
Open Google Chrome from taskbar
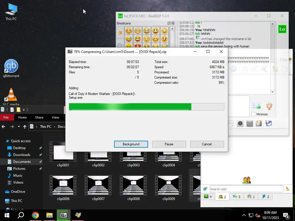click(x=35, y=215)
